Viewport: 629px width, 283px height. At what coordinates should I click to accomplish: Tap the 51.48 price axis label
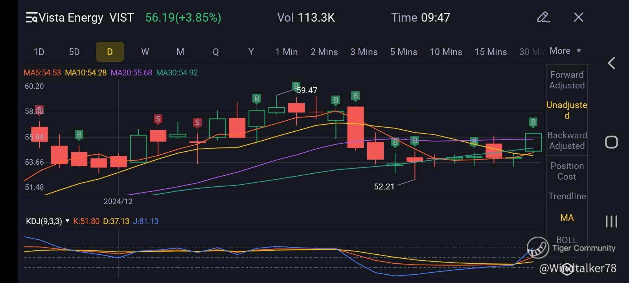(x=35, y=187)
